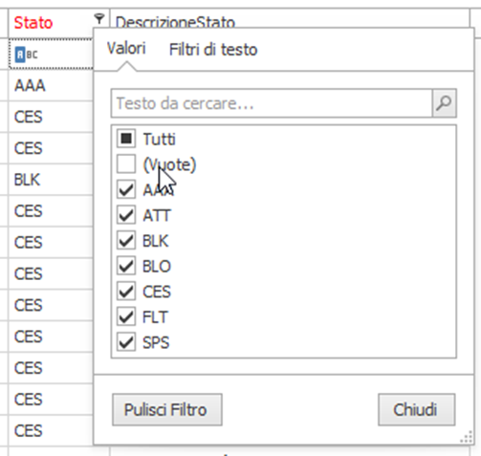Click the magnifier search icon in filter popup
The height and width of the screenshot is (456, 481).
(444, 103)
